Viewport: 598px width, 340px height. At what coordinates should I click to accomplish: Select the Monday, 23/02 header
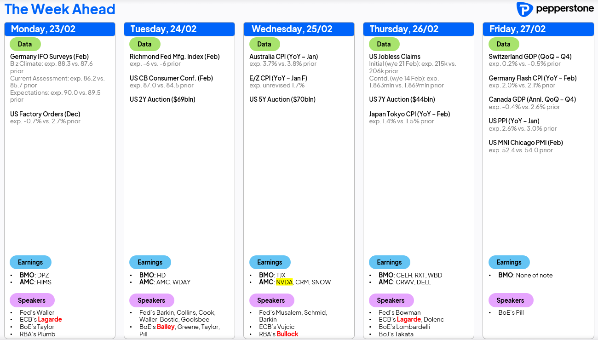[43, 29]
